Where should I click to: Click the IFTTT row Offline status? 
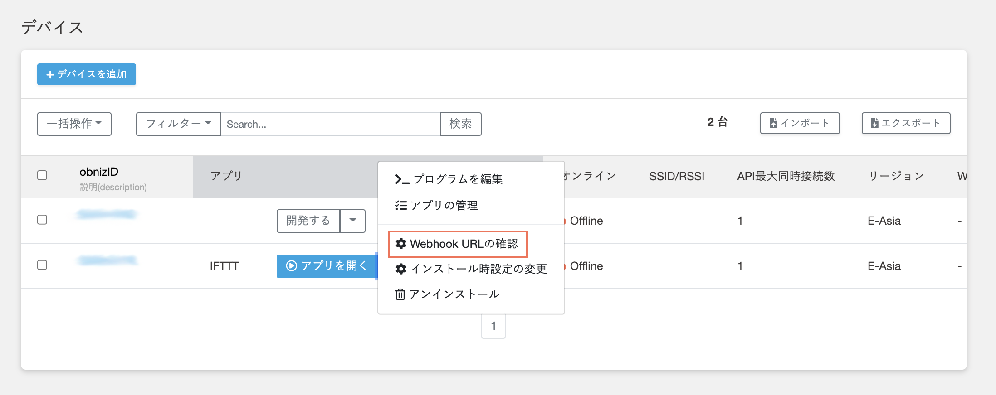click(x=586, y=266)
